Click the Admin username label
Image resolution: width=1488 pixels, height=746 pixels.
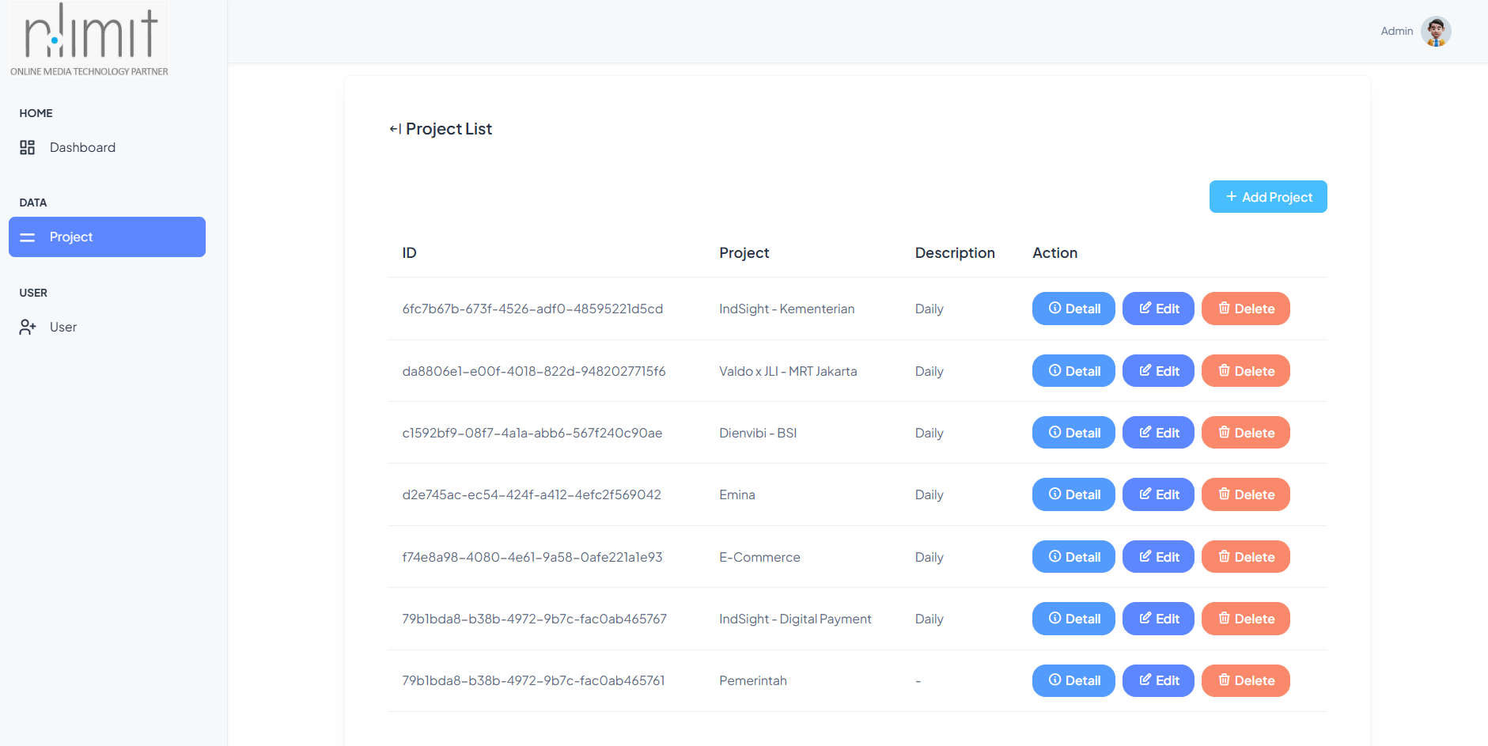[x=1396, y=32]
